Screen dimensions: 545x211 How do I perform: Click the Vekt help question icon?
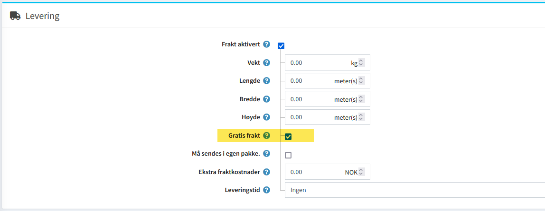coord(266,62)
